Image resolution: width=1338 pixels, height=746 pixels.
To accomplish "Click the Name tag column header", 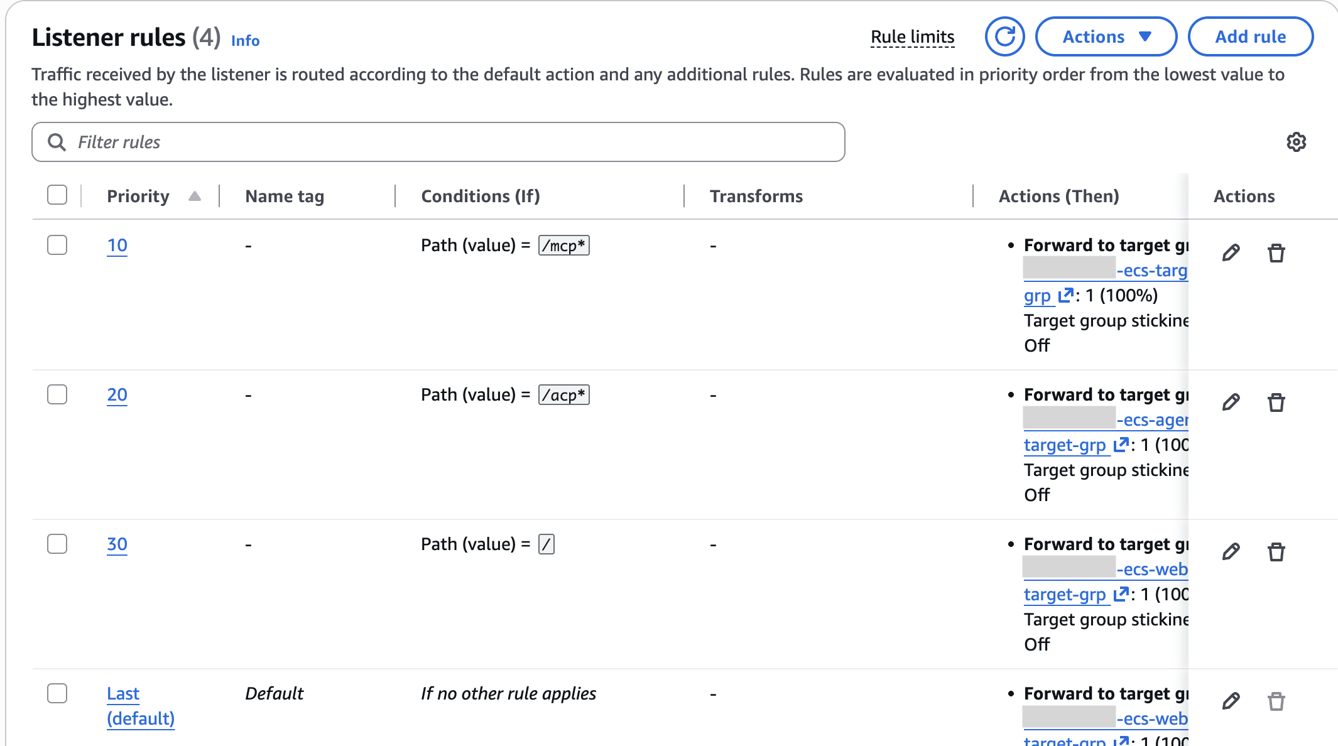I will [x=285, y=196].
